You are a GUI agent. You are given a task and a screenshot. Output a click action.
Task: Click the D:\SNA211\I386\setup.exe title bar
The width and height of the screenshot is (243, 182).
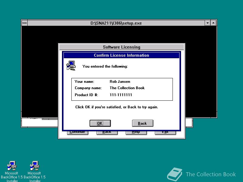[x=116, y=23]
